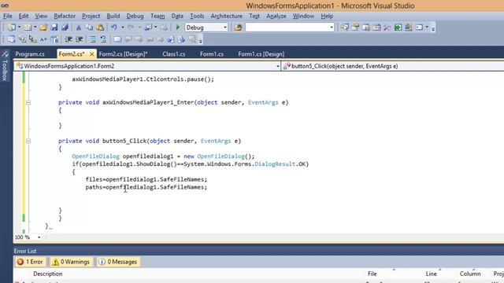Click the Navigate Backward icon
Screen dimensions: 504x283
148,28
